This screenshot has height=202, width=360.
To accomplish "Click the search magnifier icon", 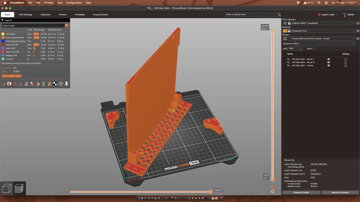I will (279, 15).
